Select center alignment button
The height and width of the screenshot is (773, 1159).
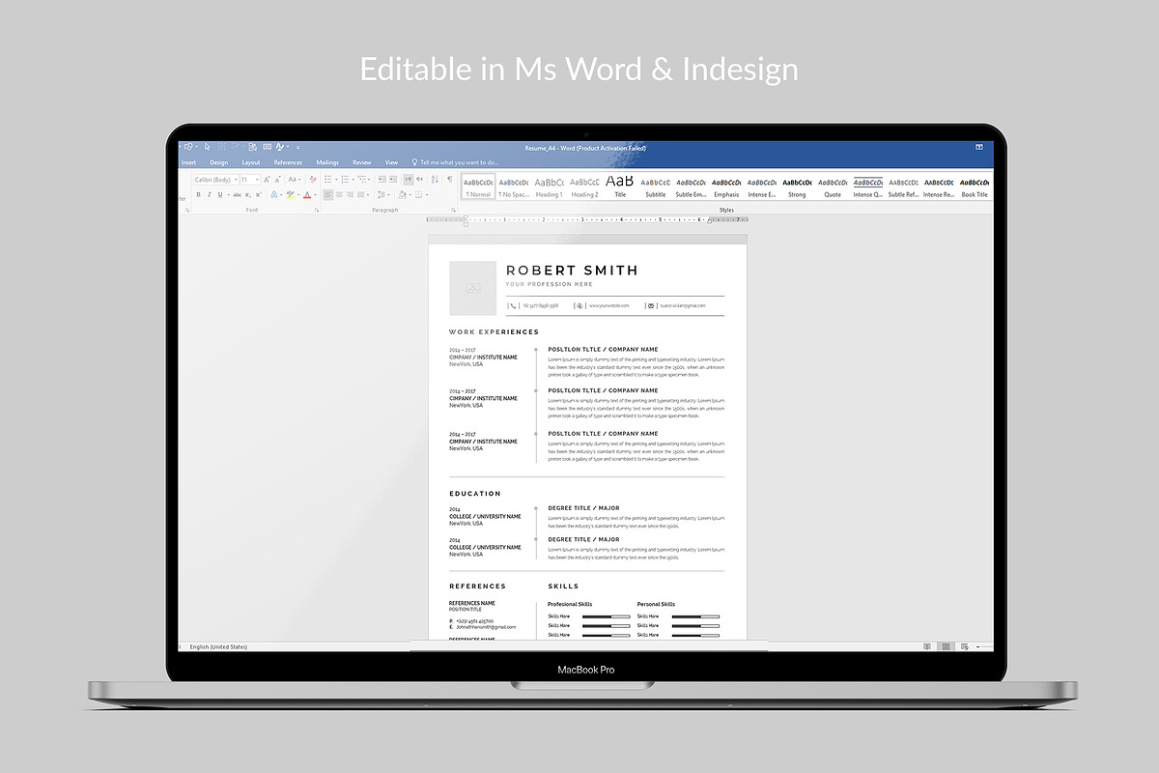pyautogui.click(x=339, y=194)
